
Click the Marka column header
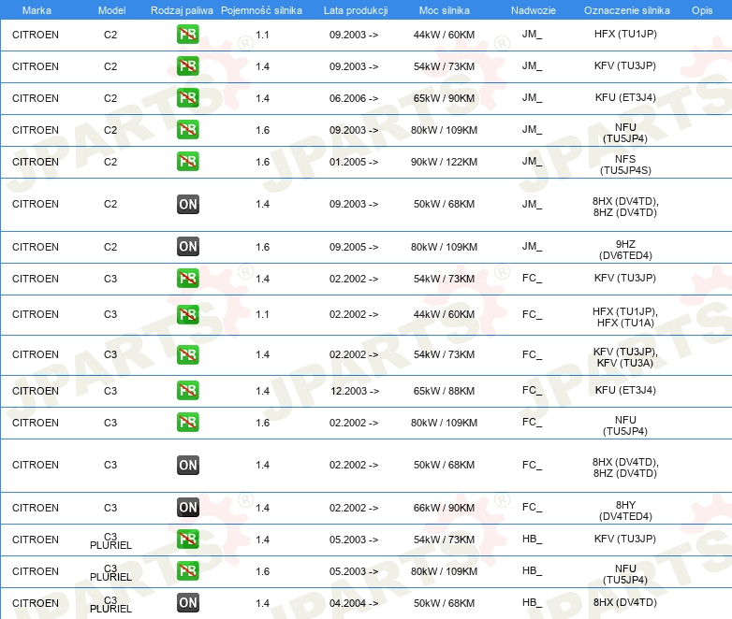coord(36,9)
